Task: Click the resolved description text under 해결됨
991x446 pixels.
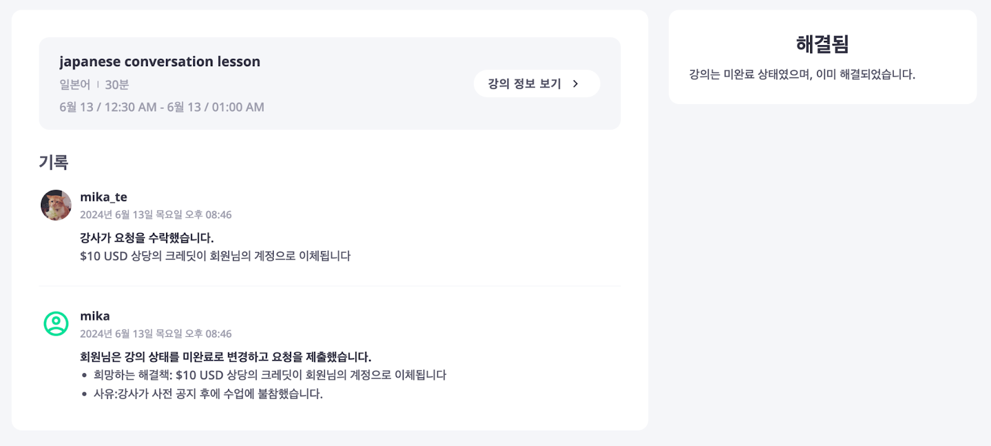Action: click(x=802, y=74)
